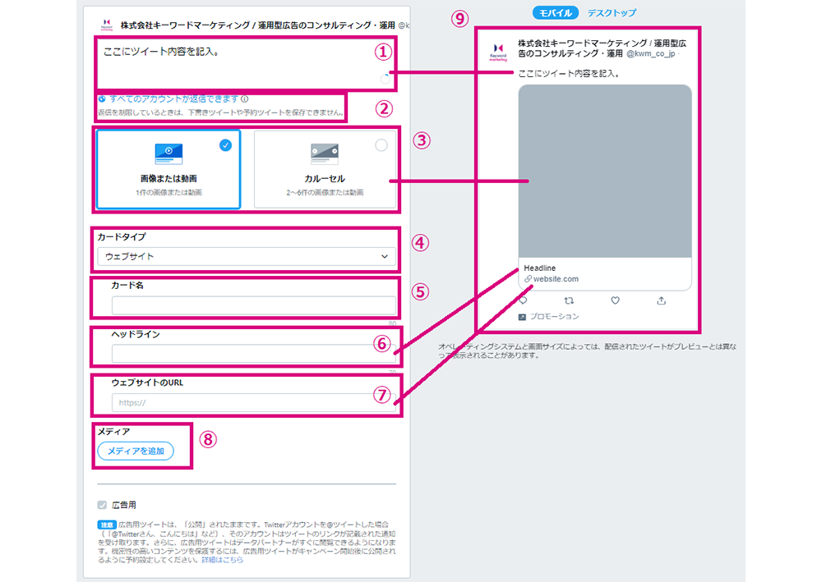Toggle the 広告用 checkbox

pyautogui.click(x=102, y=505)
